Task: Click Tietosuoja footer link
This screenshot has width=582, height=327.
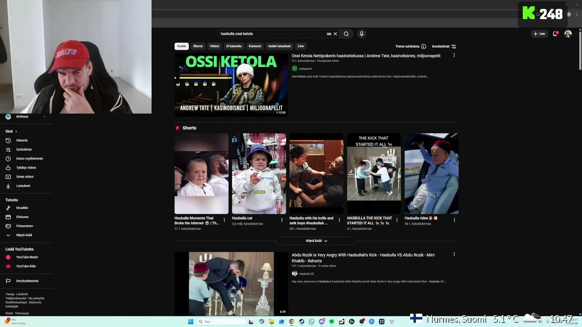Action: click(x=22, y=313)
